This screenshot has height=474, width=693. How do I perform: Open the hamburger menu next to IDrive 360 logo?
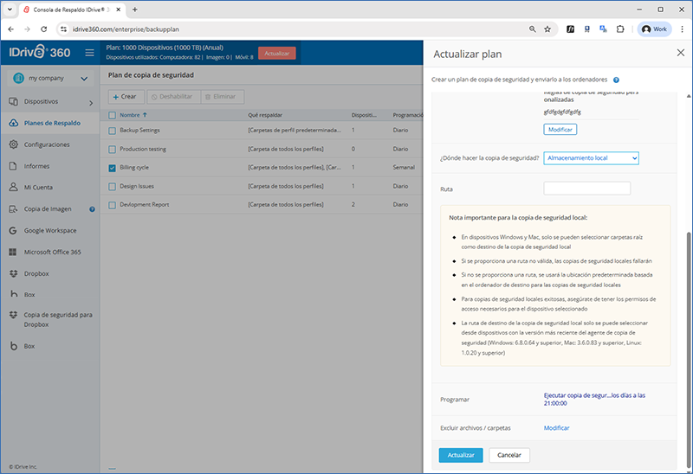tap(89, 53)
